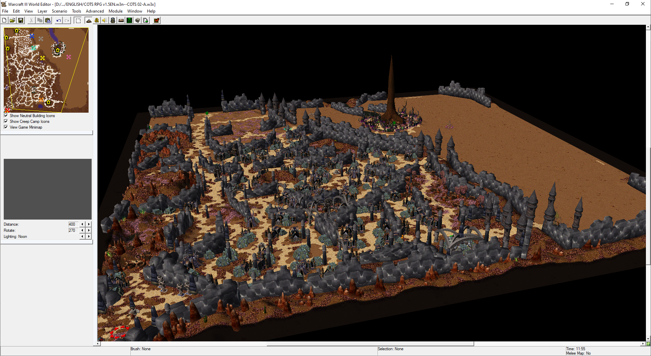Click 'Melee Map: No' status text
This screenshot has width=651, height=356.
[578, 353]
